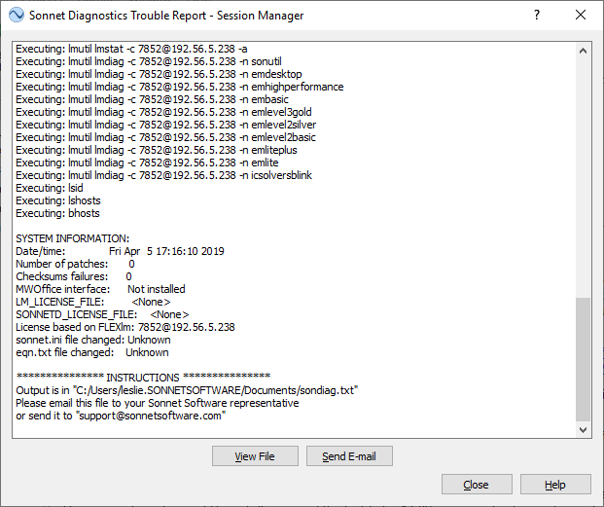
Task: Click the lmstat -a executing line
Action: point(131,49)
